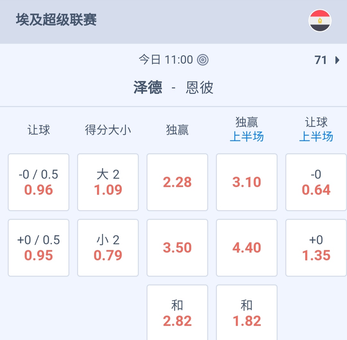This screenshot has height=340, width=347.
Task: Click the Egypt flag icon
Action: click(320, 21)
